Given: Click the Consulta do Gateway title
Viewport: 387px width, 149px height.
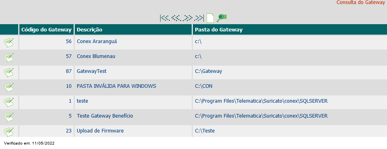Looking at the screenshot, I should [x=362, y=2].
